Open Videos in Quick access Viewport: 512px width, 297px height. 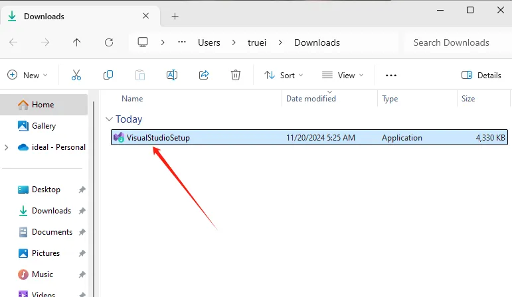43,294
